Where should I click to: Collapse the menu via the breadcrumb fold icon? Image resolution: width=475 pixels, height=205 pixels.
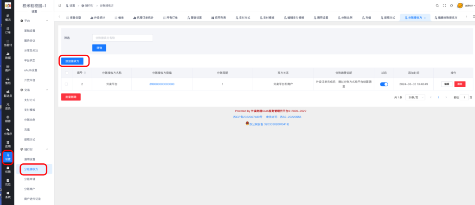pos(60,6)
